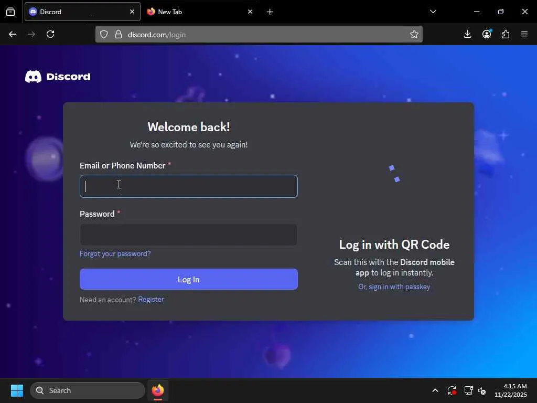
Task: Open the clock showing 4:15 AM
Action: pyautogui.click(x=511, y=390)
